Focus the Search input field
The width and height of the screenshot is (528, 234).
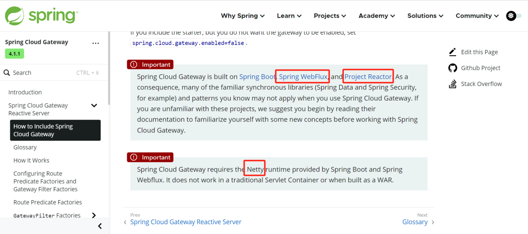(54, 73)
